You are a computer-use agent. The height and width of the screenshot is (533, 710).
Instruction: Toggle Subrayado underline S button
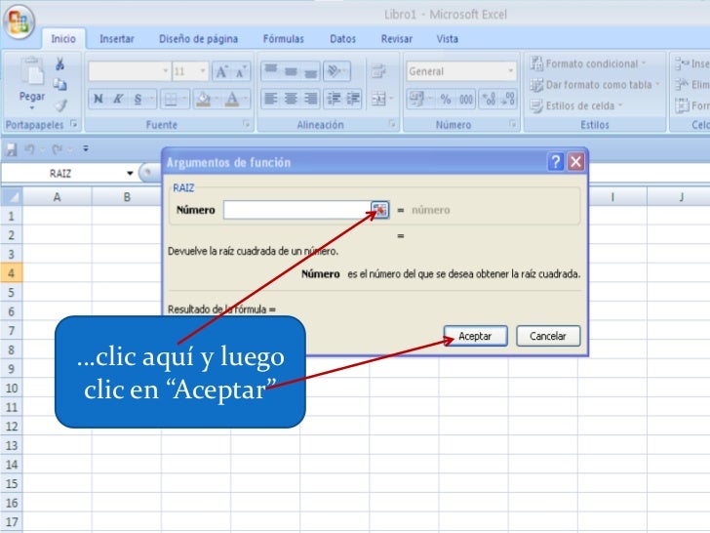(138, 99)
